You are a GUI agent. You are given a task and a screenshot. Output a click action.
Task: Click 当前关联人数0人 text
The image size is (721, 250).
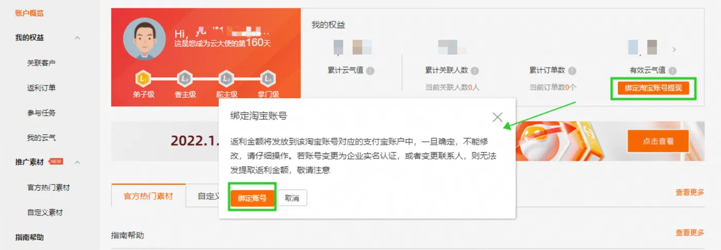[x=452, y=87]
